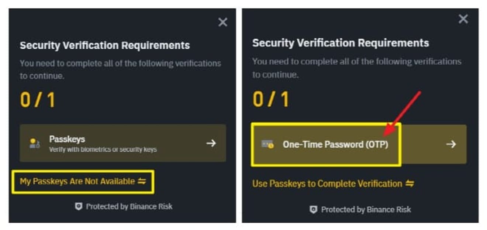Screen dimensions: 487x230
Task: Click swap icon beside Use Passkeys to Complete Verification
Action: [410, 183]
